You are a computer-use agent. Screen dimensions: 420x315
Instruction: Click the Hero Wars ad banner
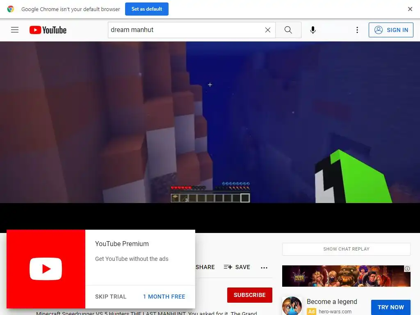346,276
